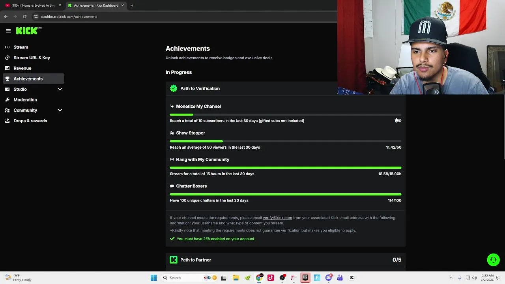505x284 pixels.
Task: Select Achievements in the sidebar
Action: coord(34,78)
